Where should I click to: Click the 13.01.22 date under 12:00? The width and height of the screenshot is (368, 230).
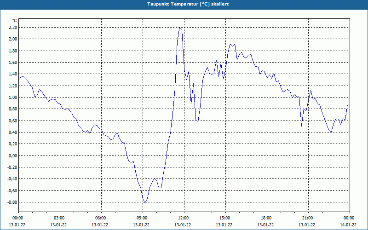[x=183, y=225]
